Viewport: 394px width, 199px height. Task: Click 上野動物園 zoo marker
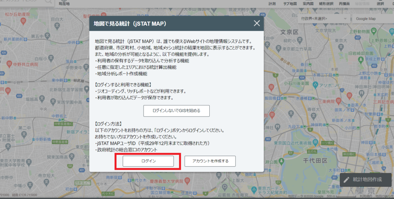coord(374,31)
